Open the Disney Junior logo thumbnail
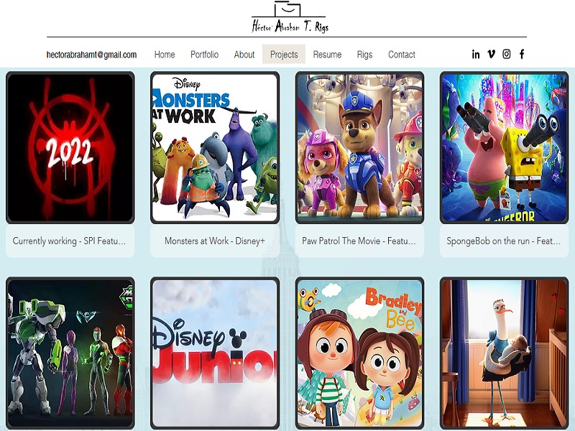Screen dimensions: 575x431 (x=215, y=353)
